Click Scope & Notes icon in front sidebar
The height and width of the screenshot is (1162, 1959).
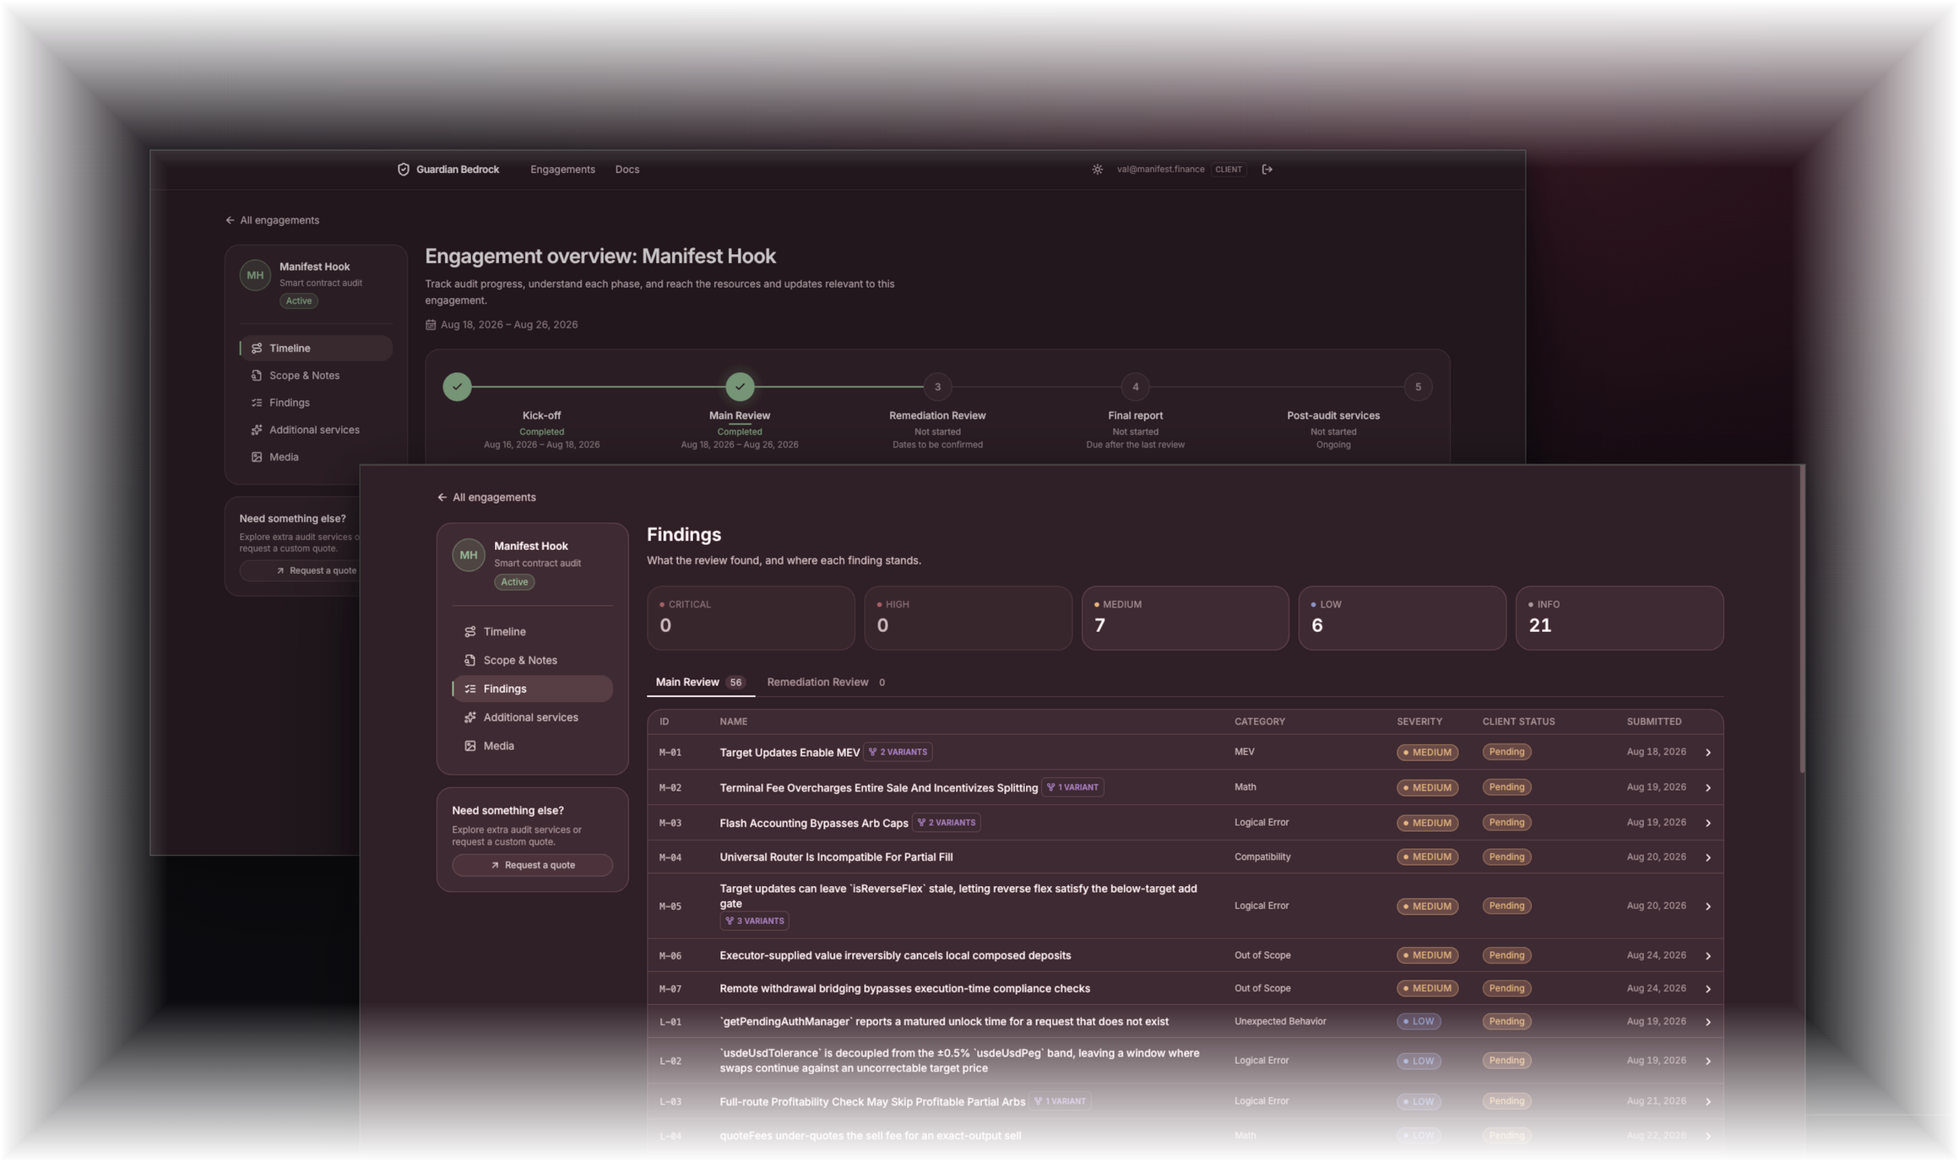470,660
